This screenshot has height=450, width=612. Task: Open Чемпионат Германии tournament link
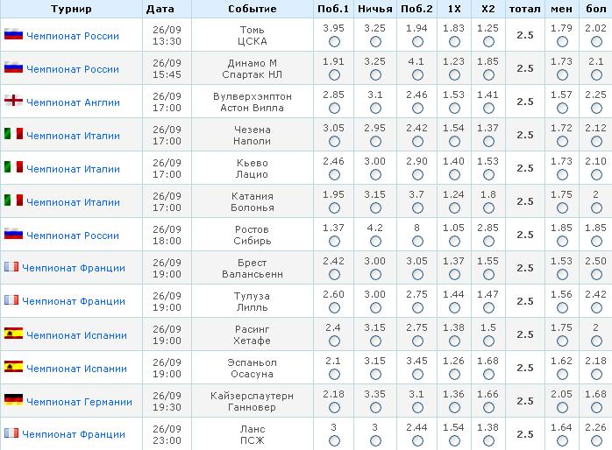coord(79,402)
